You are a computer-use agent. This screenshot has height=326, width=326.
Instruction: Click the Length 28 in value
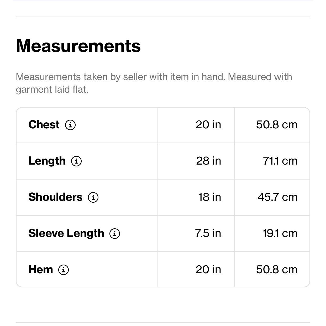209,161
